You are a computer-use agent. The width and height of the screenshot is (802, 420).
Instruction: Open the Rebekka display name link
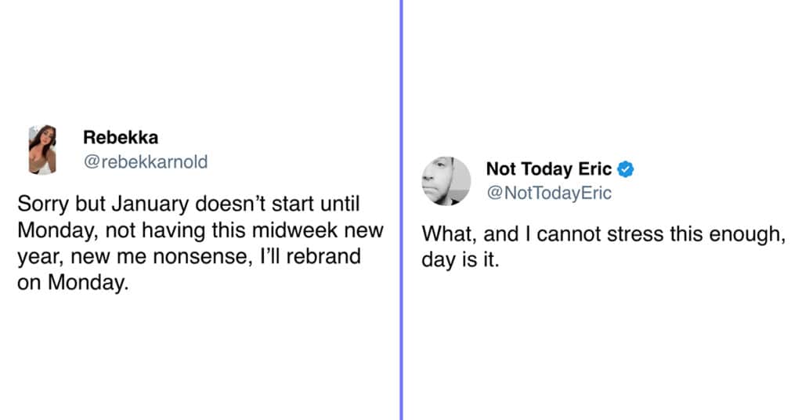121,137
